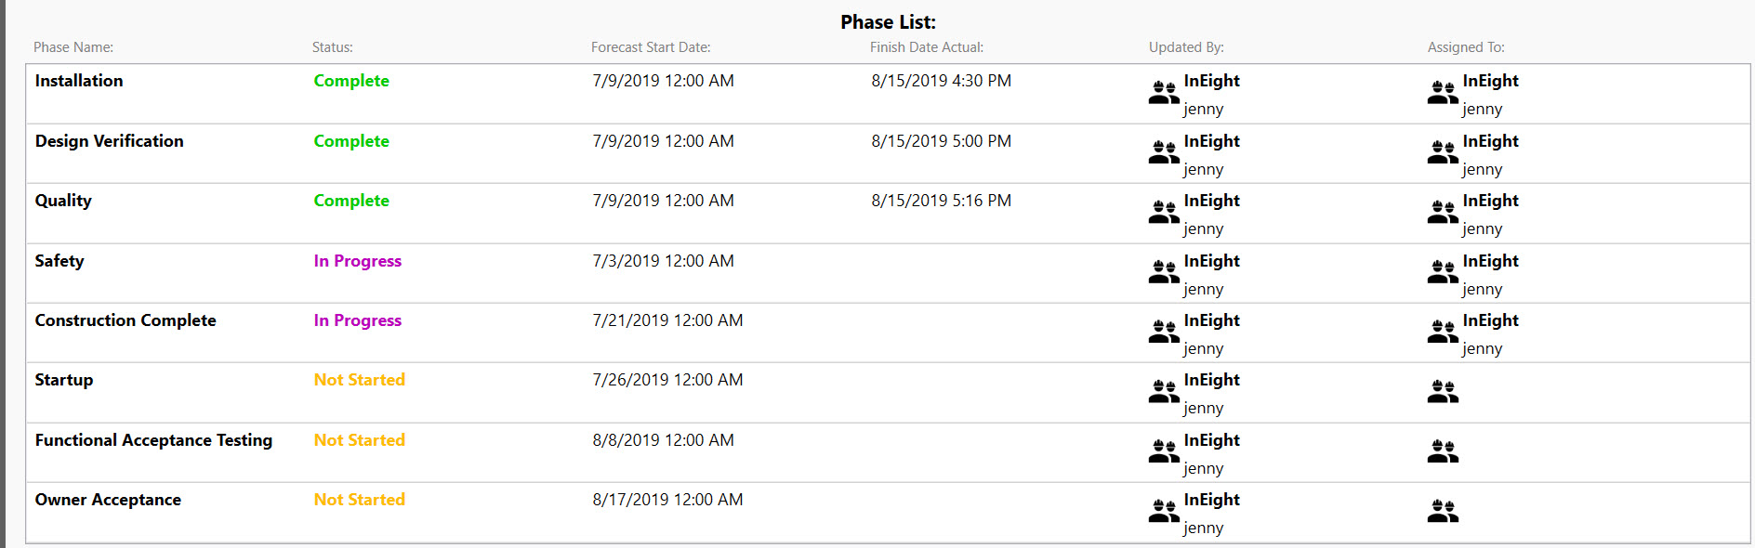Click the Complete status for Quality
The width and height of the screenshot is (1755, 548).
pos(351,201)
